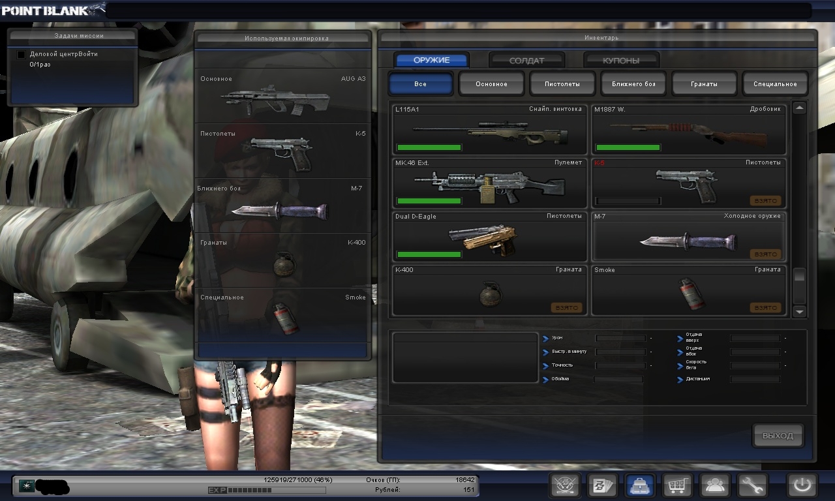The width and height of the screenshot is (835, 501).
Task: Click the Урон stat label
Action: pyautogui.click(x=557, y=338)
